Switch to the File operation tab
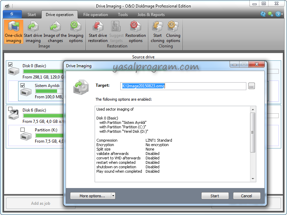This screenshot has width=287, height=215. [x=95, y=15]
